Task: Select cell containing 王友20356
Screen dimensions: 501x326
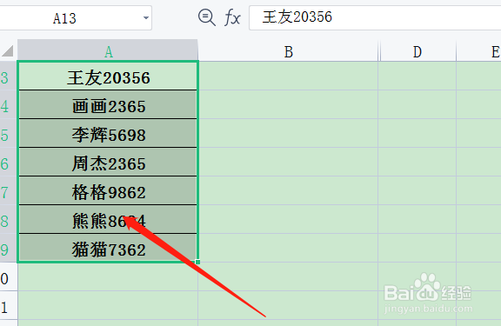Action: 108,76
